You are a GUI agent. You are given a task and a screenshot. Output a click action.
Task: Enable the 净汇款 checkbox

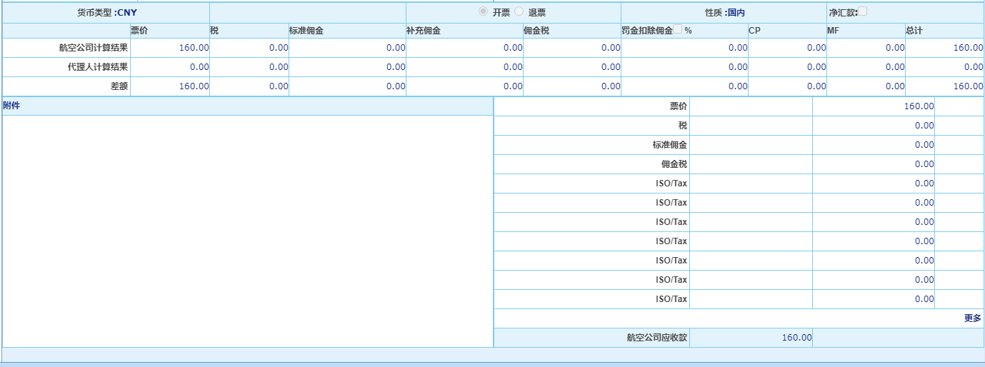click(x=862, y=11)
